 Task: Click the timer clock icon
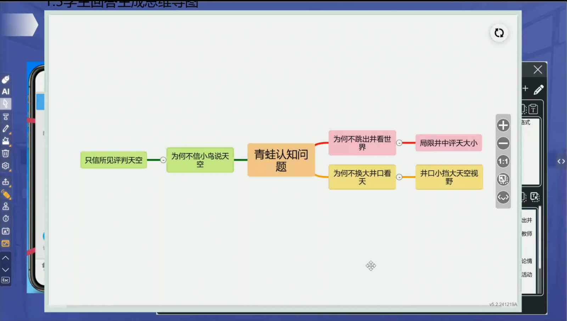tap(6, 218)
